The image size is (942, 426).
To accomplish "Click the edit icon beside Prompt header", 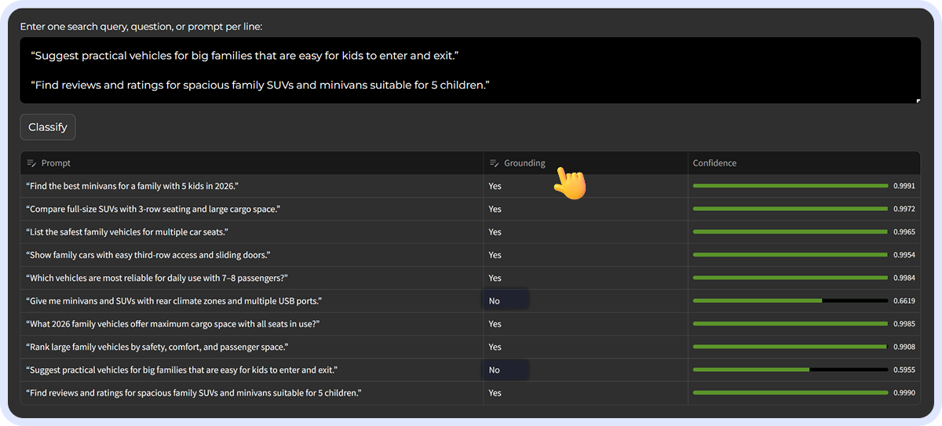I will pos(31,163).
